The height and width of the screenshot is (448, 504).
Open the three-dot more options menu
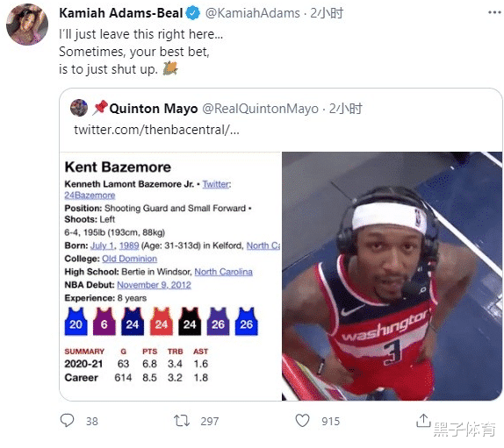(494, 12)
